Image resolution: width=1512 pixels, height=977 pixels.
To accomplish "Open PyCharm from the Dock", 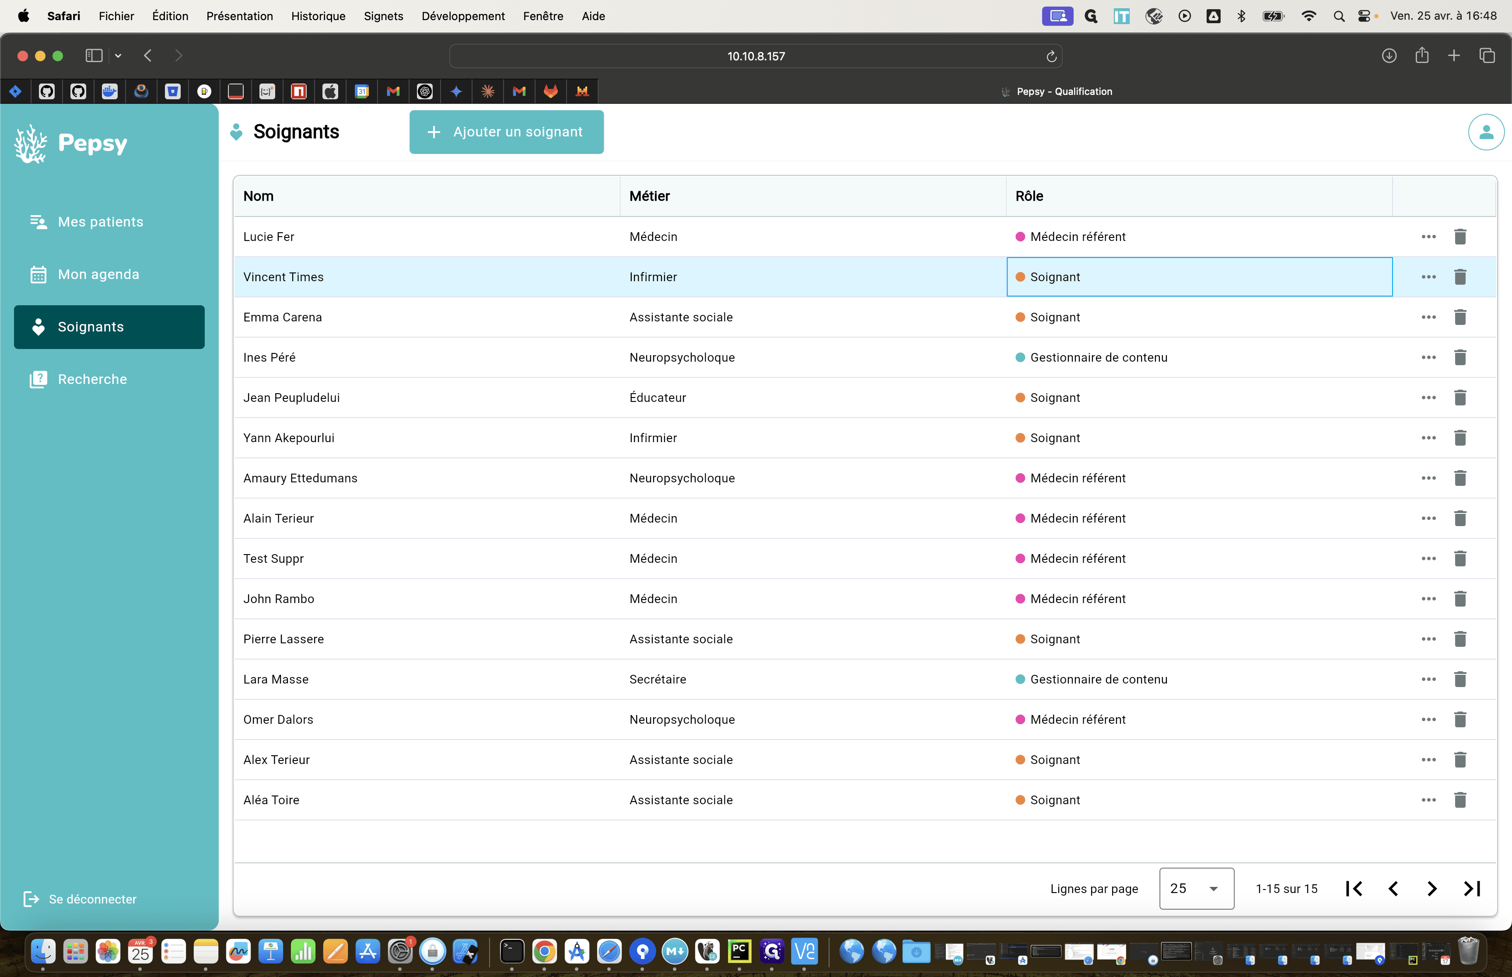I will [x=739, y=952].
